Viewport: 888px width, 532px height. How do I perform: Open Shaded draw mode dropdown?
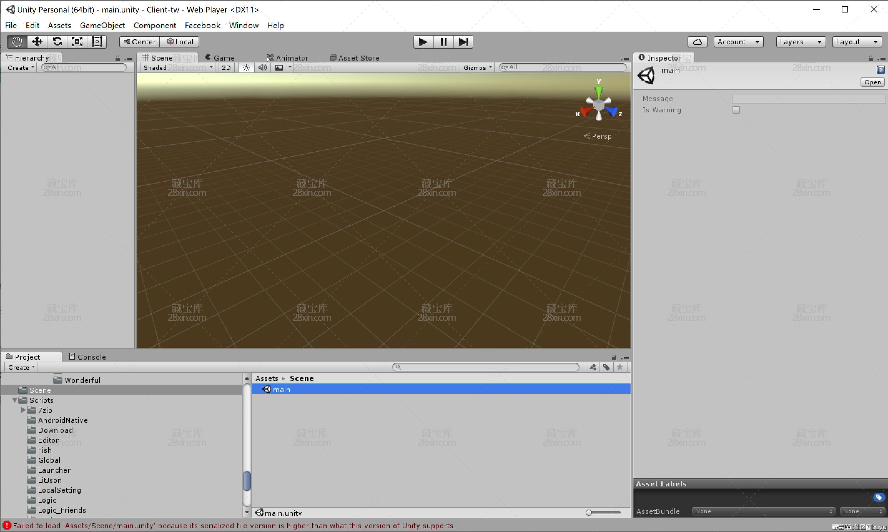coord(178,68)
